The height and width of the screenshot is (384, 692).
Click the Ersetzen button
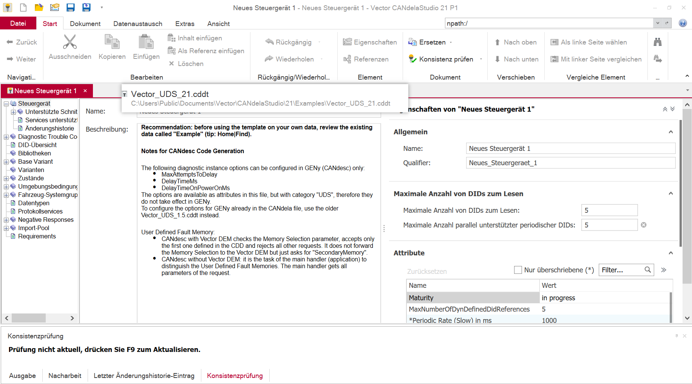click(427, 42)
